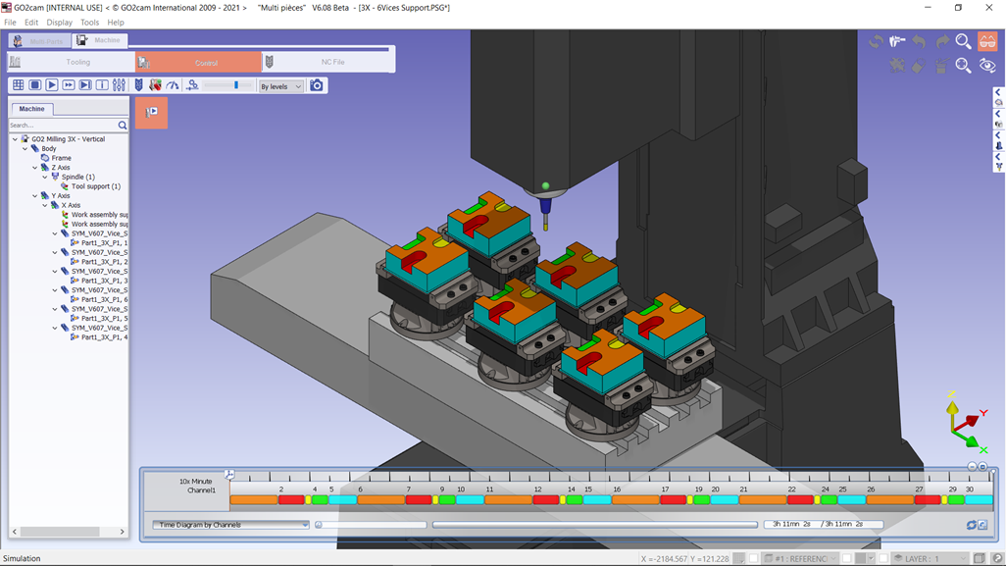The width and height of the screenshot is (1006, 566).
Task: Step to the next simulation operation
Action: tap(85, 85)
